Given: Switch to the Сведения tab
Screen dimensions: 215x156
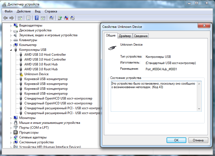Looking at the screenshot, I should pyautogui.click(x=141, y=36).
